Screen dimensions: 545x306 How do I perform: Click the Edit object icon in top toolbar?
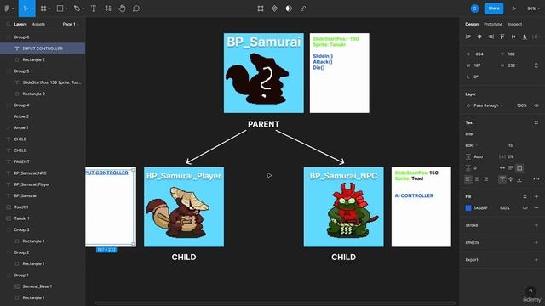click(261, 8)
